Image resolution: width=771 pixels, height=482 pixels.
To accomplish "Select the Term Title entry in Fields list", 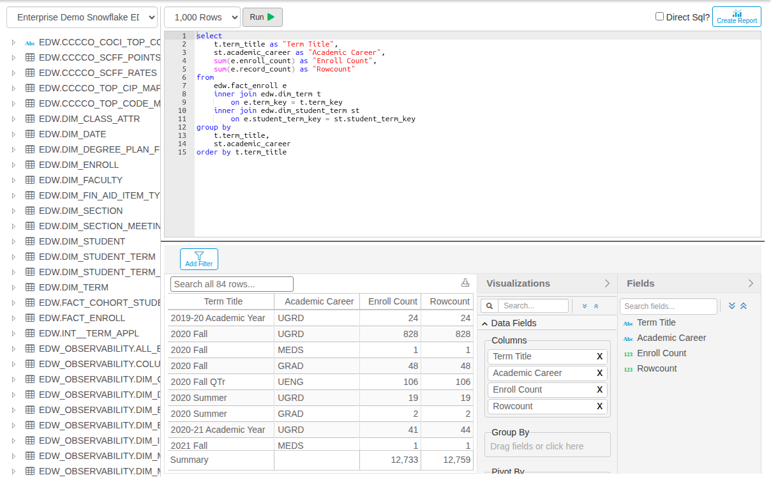I will click(656, 323).
